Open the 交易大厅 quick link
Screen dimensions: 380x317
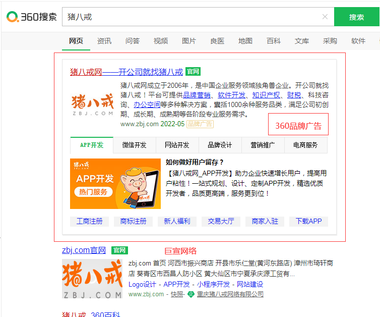pos(221,222)
